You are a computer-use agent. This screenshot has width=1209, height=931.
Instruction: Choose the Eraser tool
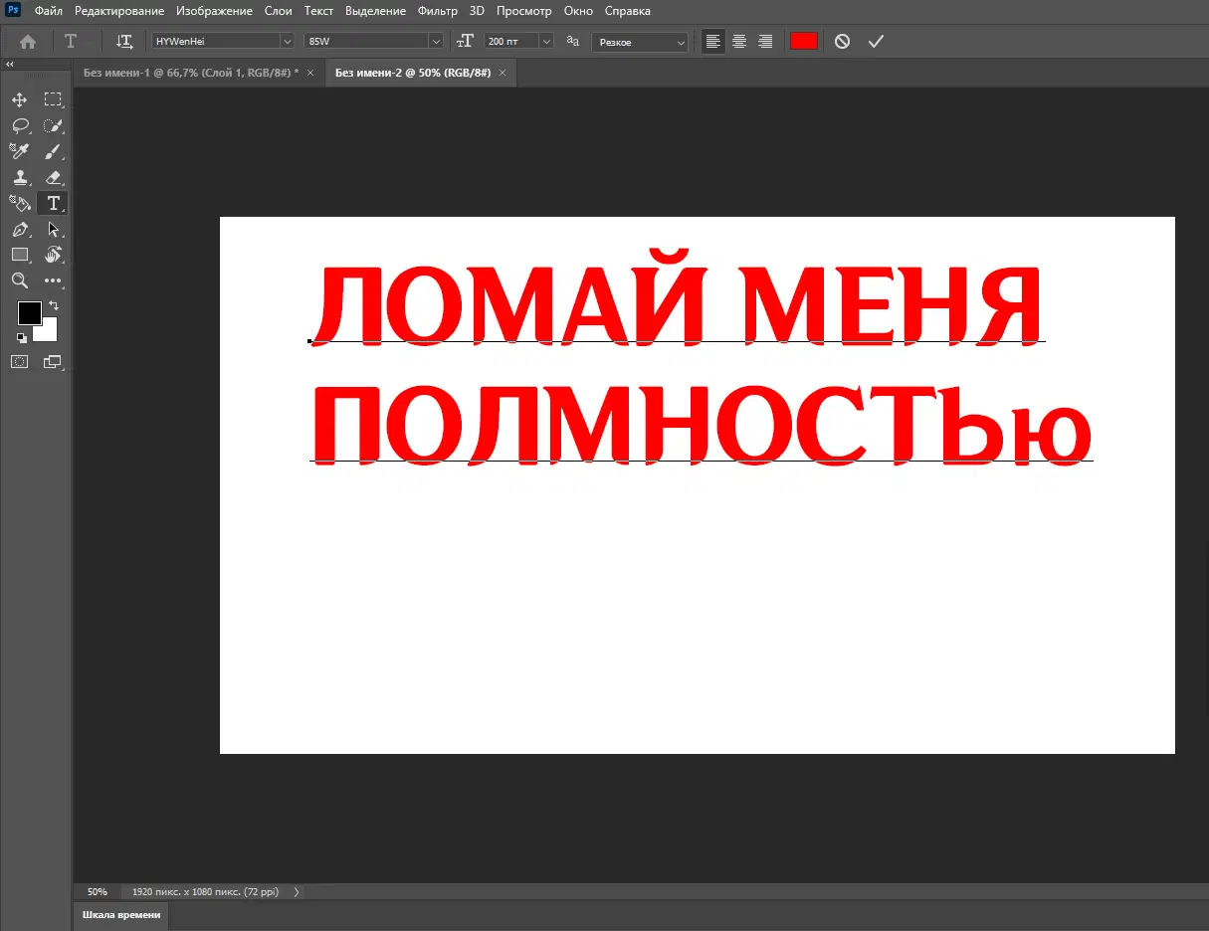53,177
